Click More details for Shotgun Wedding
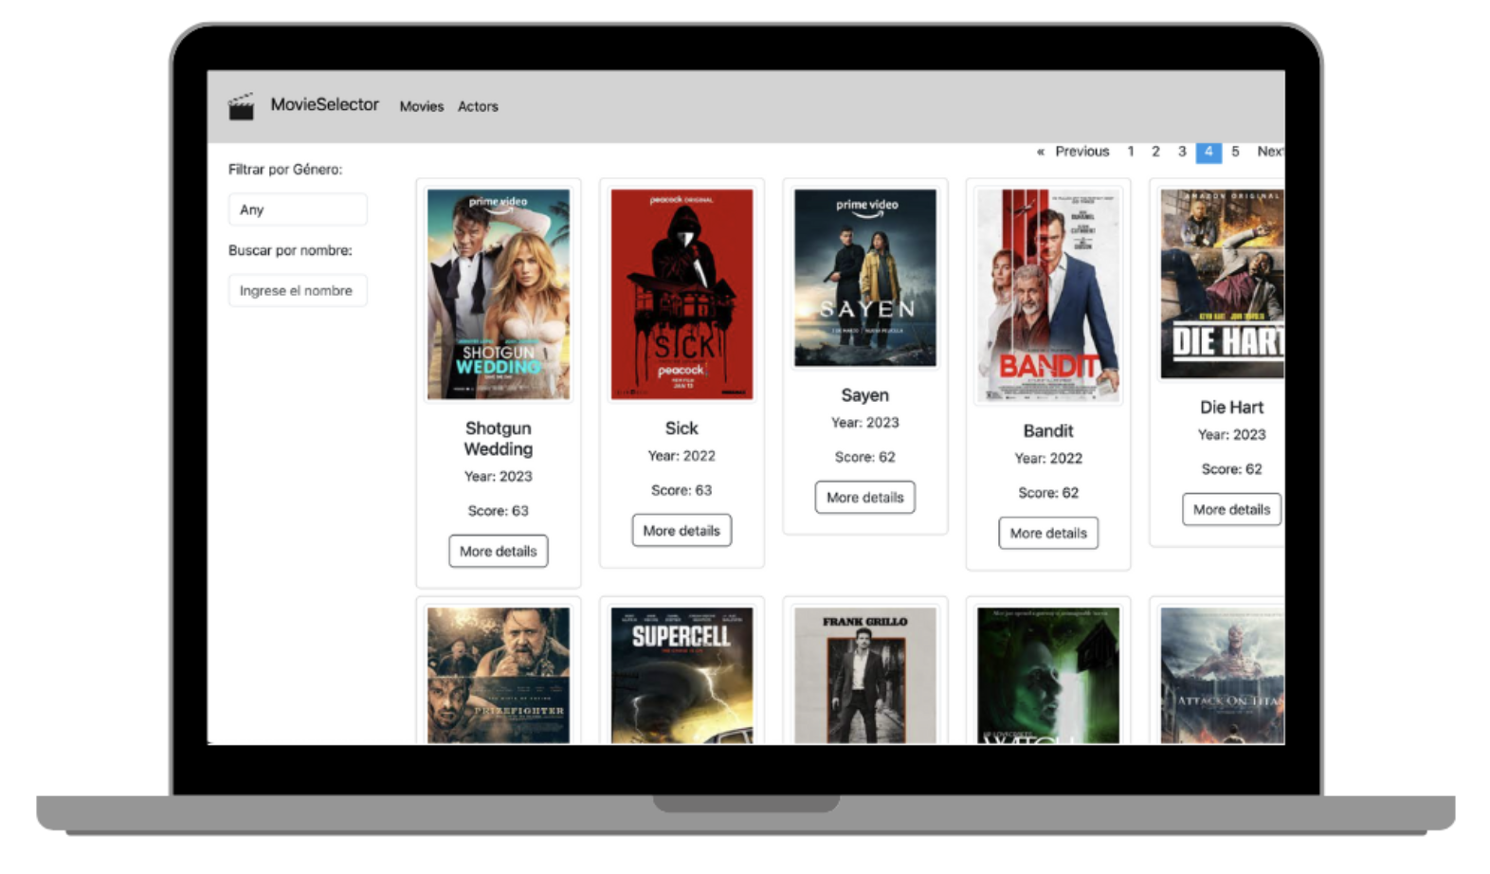1490x874 pixels. pyautogui.click(x=499, y=551)
